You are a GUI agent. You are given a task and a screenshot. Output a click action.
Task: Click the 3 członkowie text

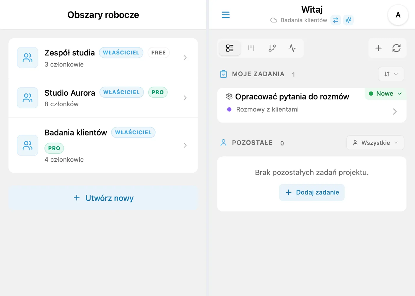click(x=64, y=64)
